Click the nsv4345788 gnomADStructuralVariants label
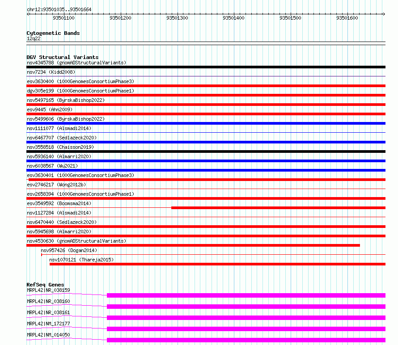The width and height of the screenshot is (398, 345). click(x=76, y=63)
